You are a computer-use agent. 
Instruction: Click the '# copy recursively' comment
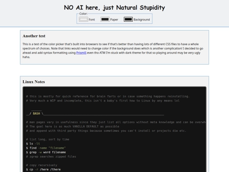[42, 165]
